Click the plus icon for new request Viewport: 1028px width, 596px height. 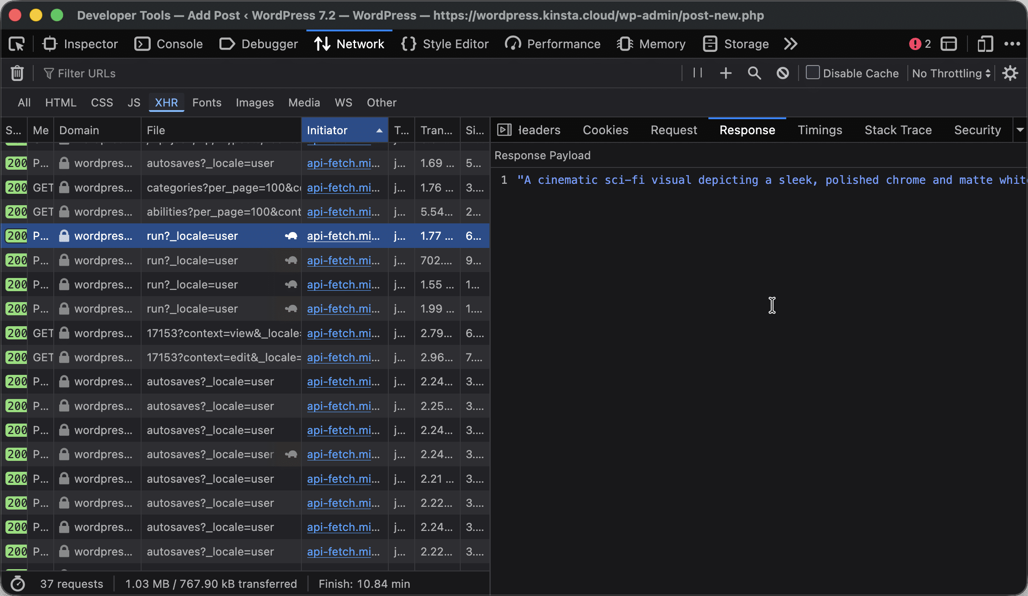(x=726, y=73)
